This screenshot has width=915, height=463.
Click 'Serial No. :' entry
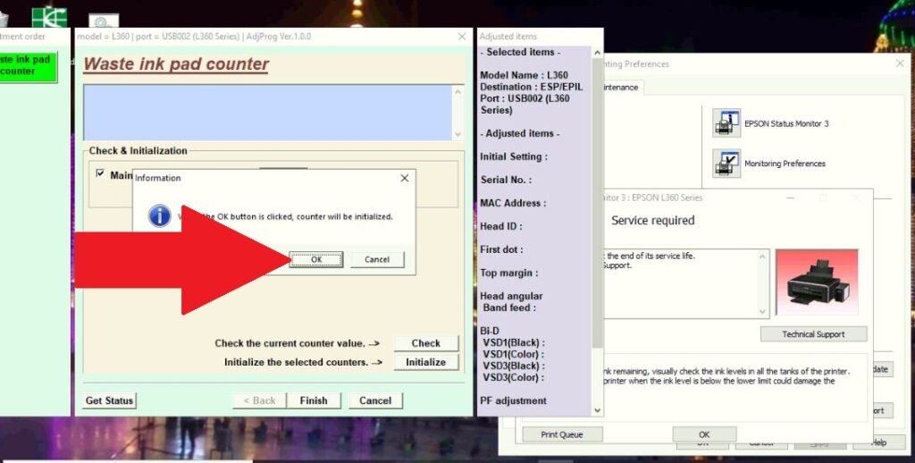tap(506, 180)
